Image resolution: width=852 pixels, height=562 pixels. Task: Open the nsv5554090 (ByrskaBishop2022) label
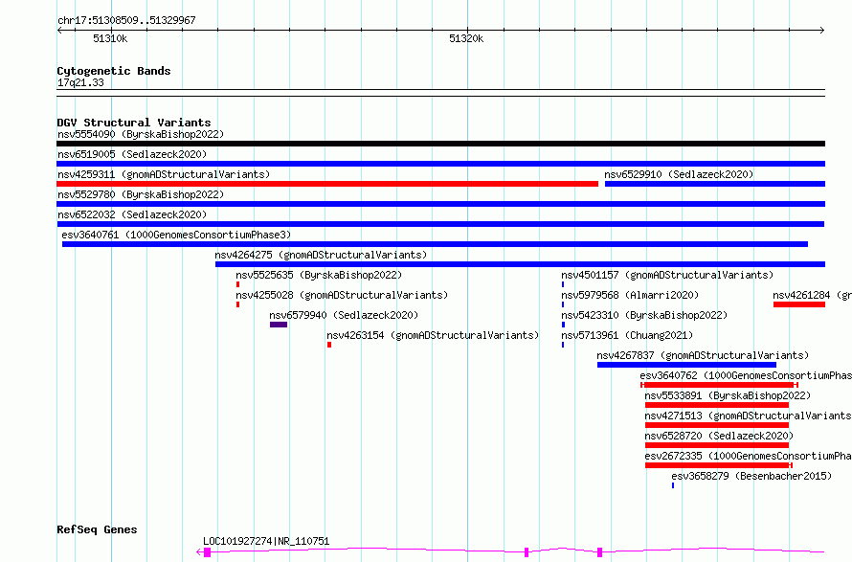pos(141,134)
